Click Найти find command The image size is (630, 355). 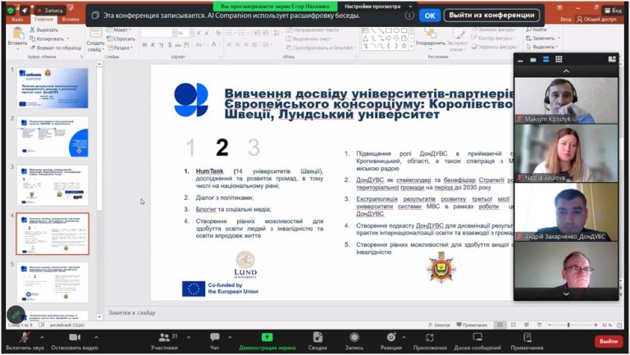coord(536,30)
